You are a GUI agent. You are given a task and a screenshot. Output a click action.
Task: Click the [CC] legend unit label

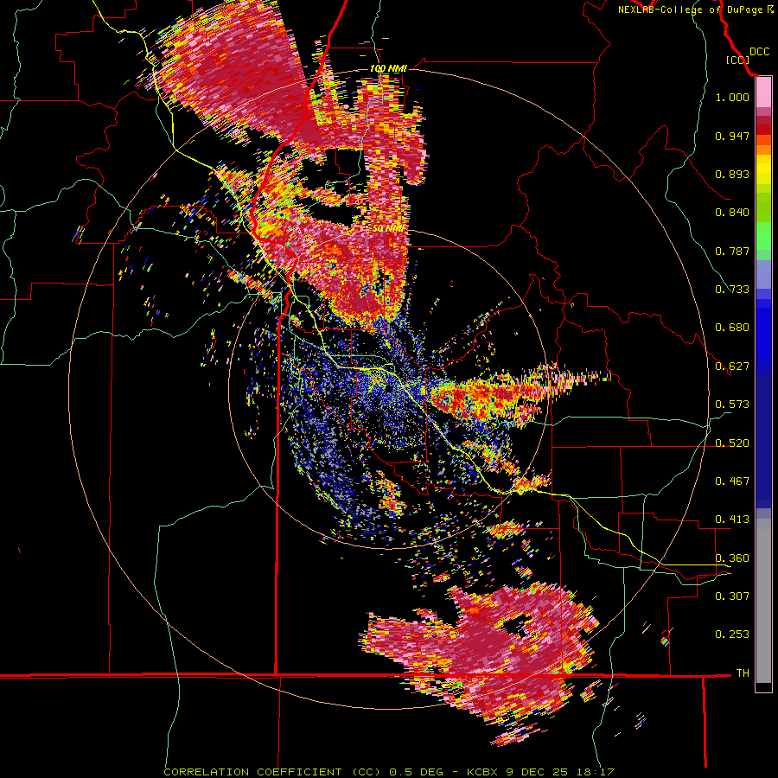738,60
